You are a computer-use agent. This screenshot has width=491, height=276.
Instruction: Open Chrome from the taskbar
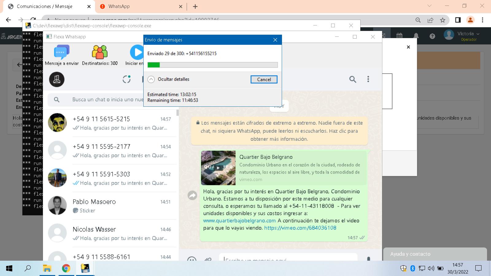[66, 269]
